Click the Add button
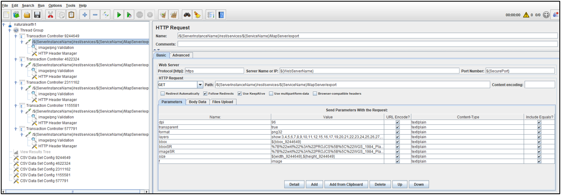Screen dimensions: 561x195 pyautogui.click(x=315, y=184)
